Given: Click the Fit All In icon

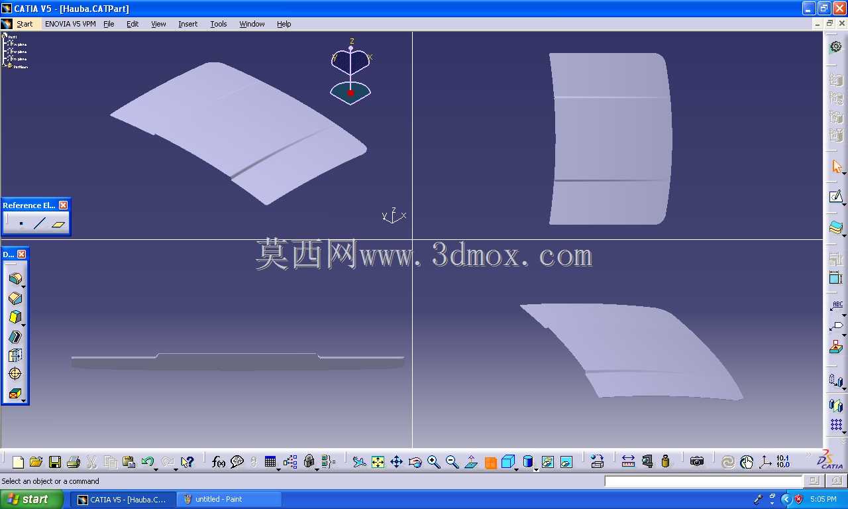Looking at the screenshot, I should point(378,462).
